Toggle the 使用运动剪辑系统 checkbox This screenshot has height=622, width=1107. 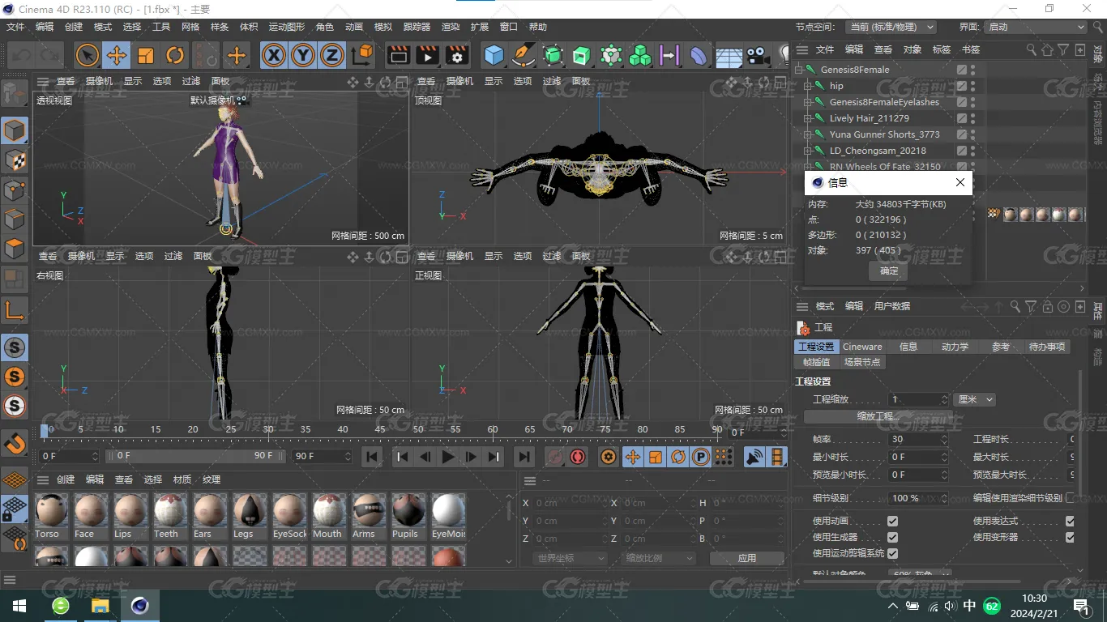point(892,553)
